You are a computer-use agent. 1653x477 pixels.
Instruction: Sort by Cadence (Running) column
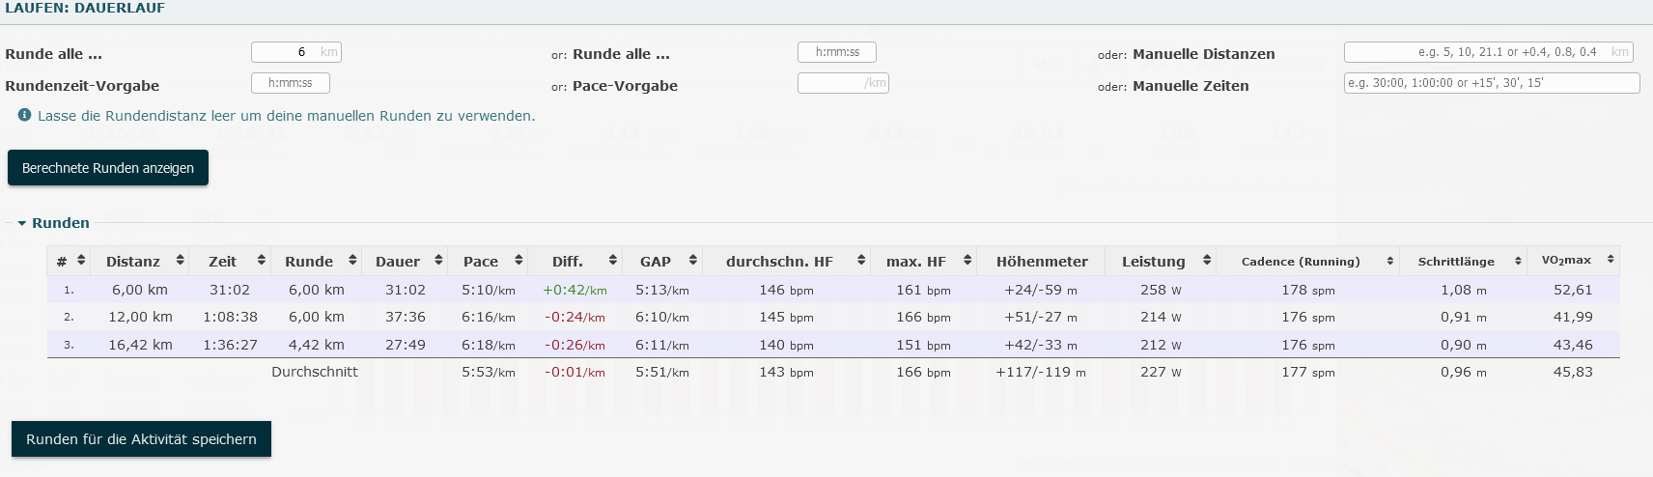coord(1389,261)
